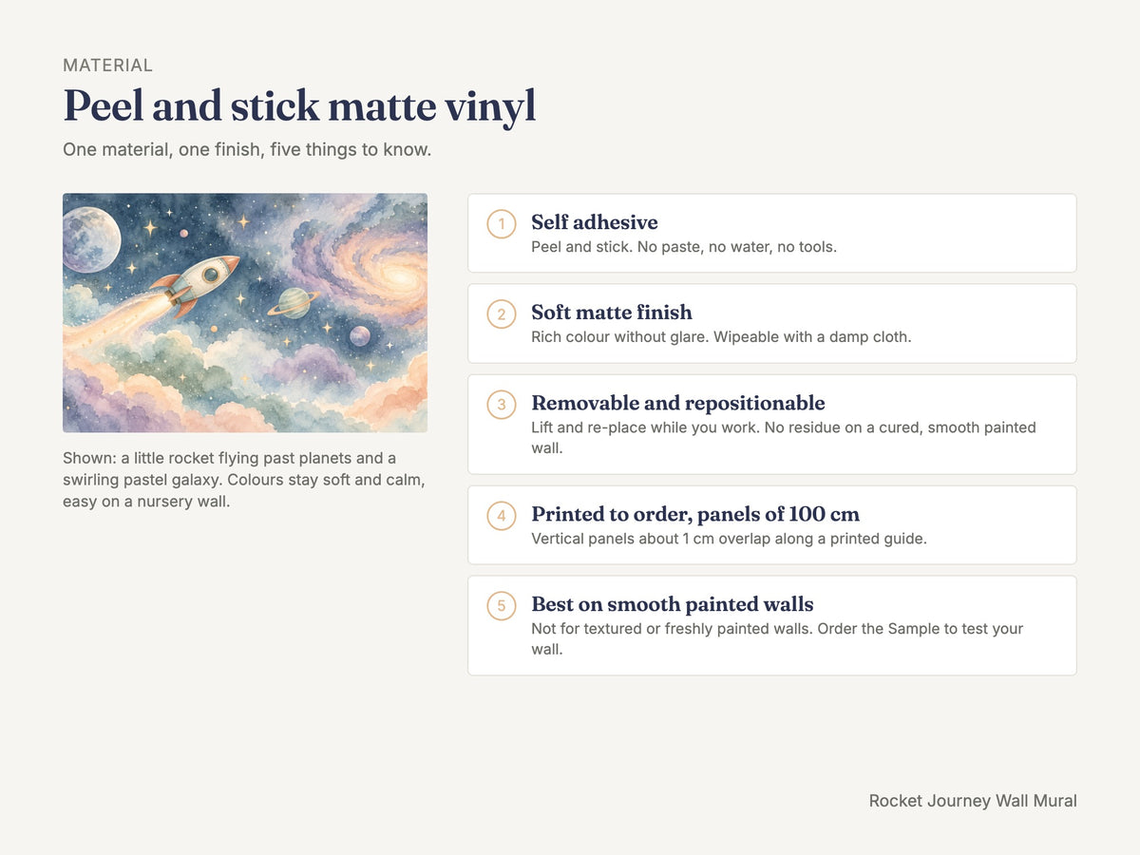Screen dimensions: 1140x855
Task: Click Removable and repositionable heading
Action: pyautogui.click(x=678, y=403)
